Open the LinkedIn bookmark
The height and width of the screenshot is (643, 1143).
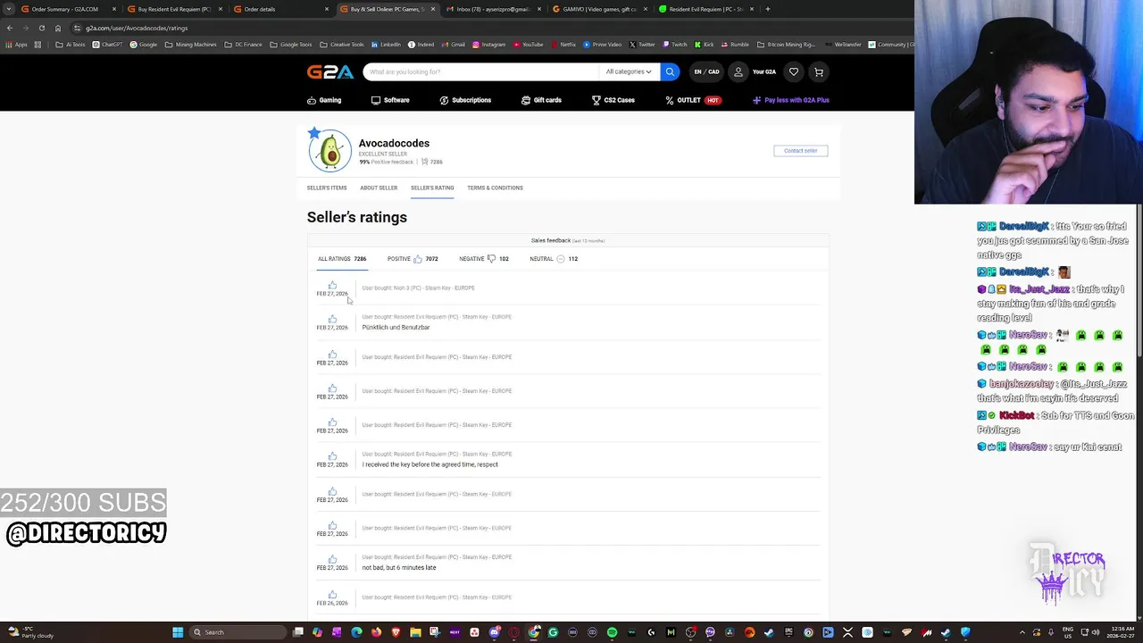click(x=387, y=45)
